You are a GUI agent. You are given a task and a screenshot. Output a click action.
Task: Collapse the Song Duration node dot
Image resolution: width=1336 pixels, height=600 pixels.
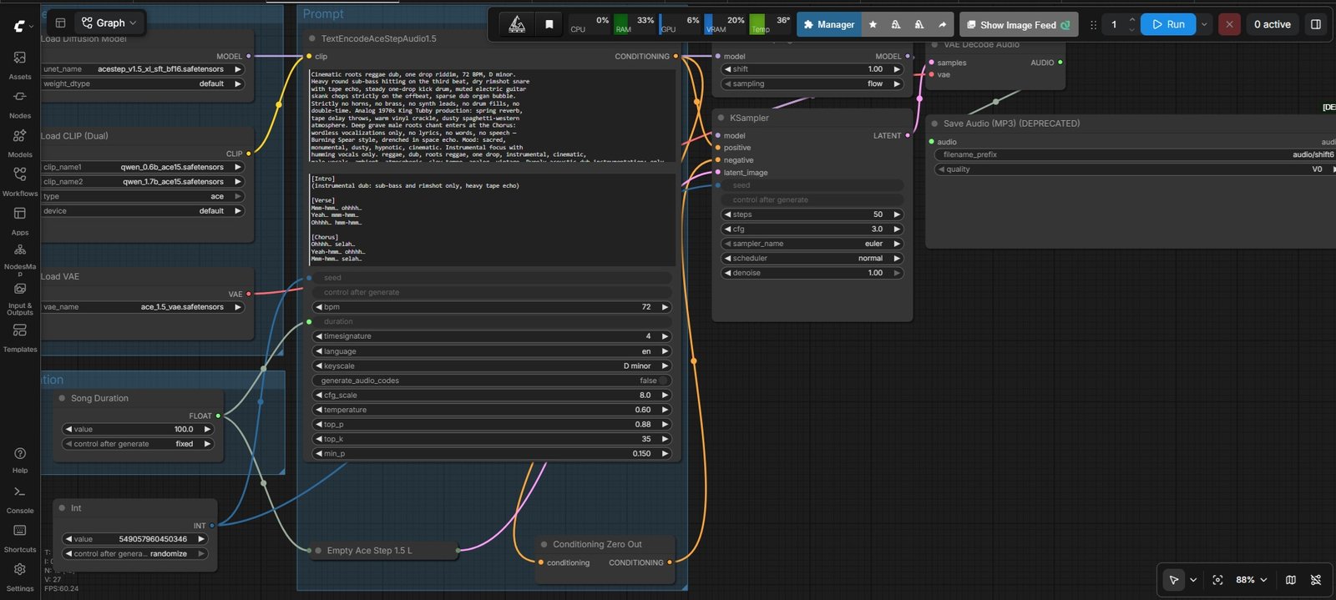[x=62, y=398]
